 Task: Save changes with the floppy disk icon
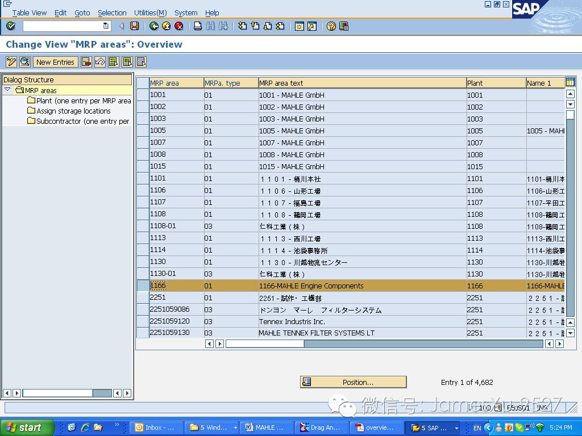click(x=134, y=26)
